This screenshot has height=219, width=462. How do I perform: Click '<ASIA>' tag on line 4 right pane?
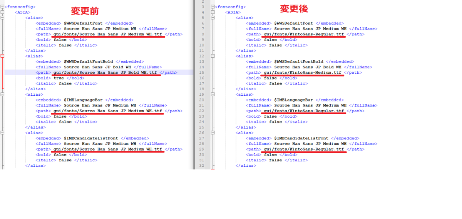(233, 12)
